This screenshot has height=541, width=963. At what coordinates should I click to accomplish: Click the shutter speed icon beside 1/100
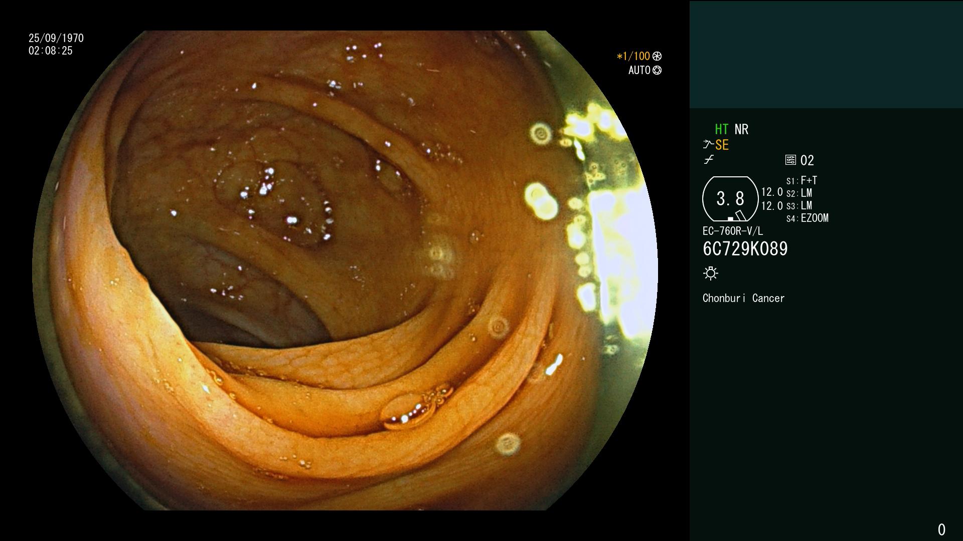pyautogui.click(x=657, y=57)
